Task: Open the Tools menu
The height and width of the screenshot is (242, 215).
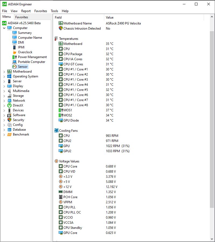Action: tap(54, 11)
